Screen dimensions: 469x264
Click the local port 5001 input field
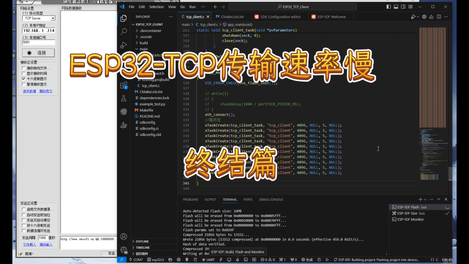point(38,42)
